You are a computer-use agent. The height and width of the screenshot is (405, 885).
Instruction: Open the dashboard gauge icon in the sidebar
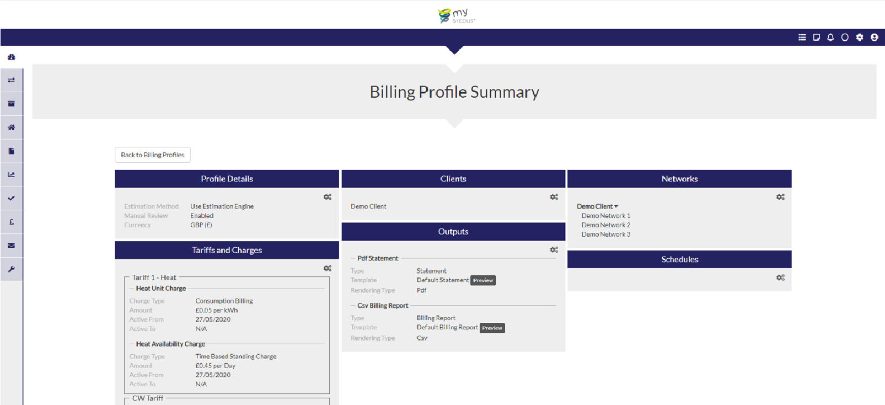tap(11, 57)
